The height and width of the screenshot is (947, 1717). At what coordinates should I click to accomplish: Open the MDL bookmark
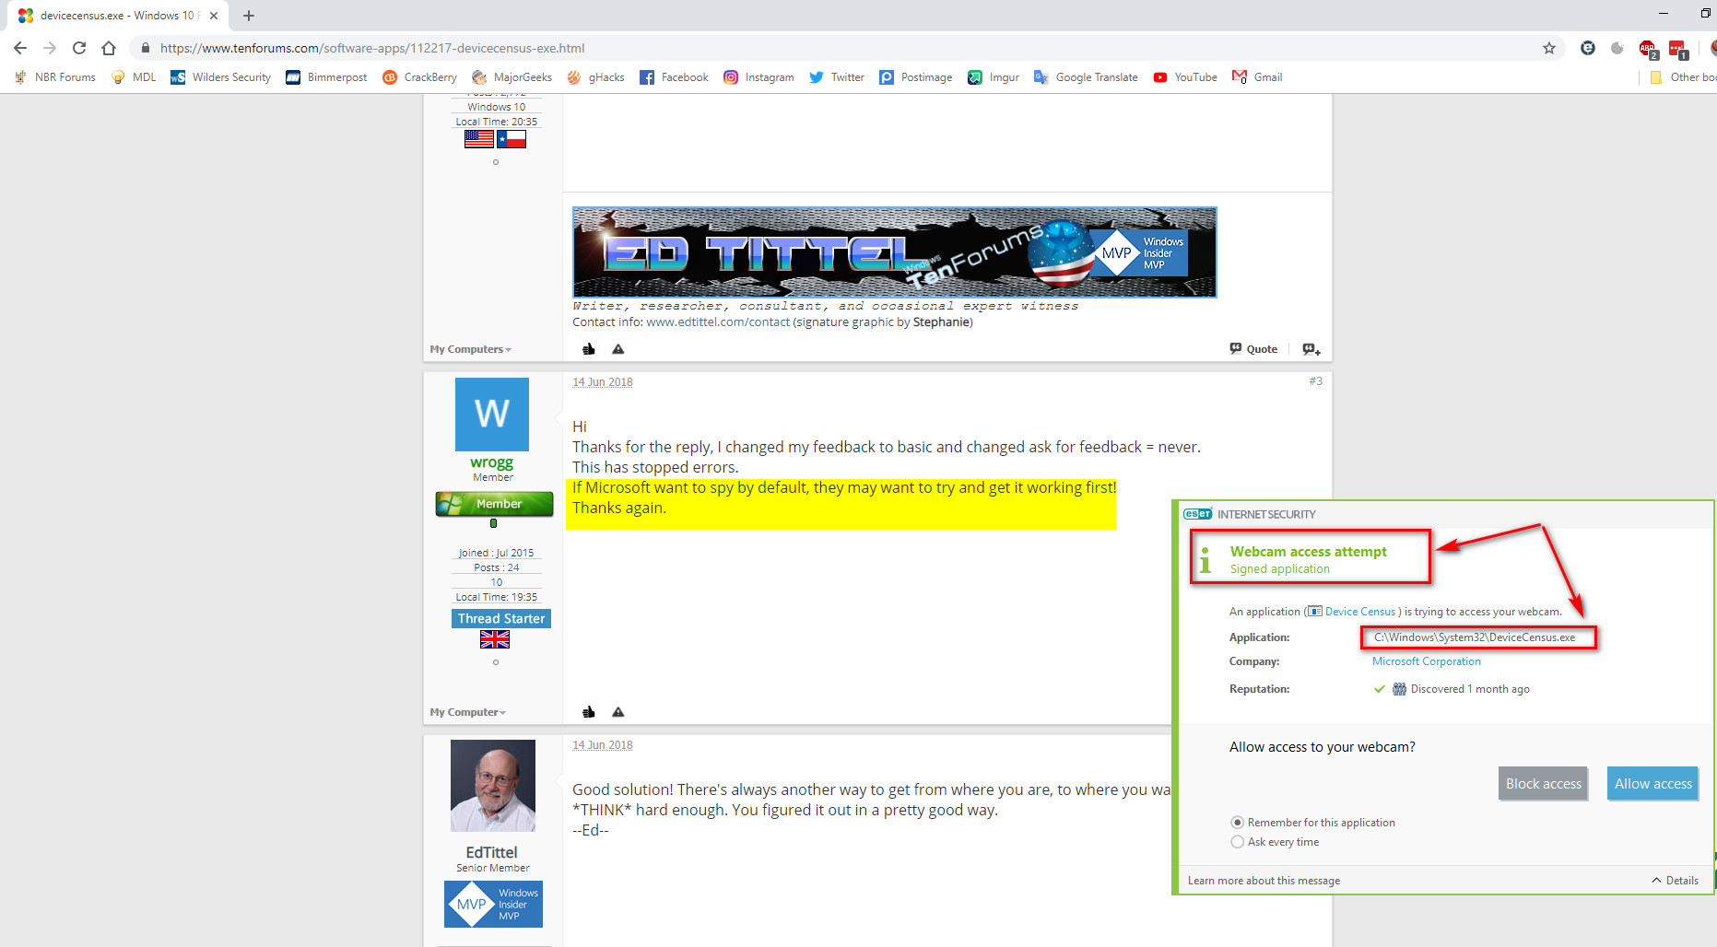(134, 77)
